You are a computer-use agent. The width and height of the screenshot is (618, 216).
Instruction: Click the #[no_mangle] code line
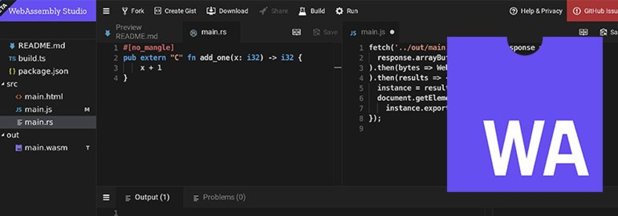148,48
